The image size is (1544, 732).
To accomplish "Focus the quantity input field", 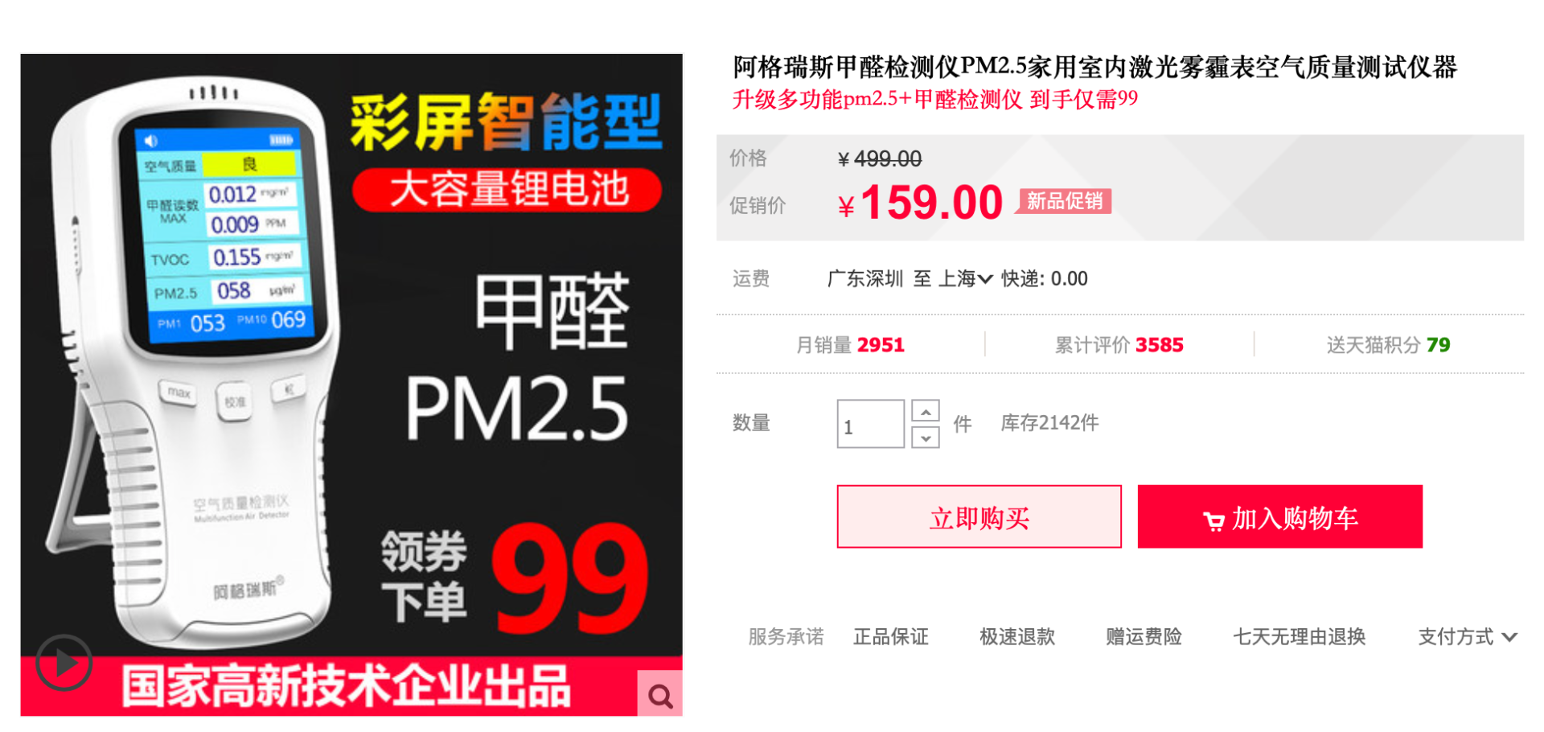I will [870, 424].
